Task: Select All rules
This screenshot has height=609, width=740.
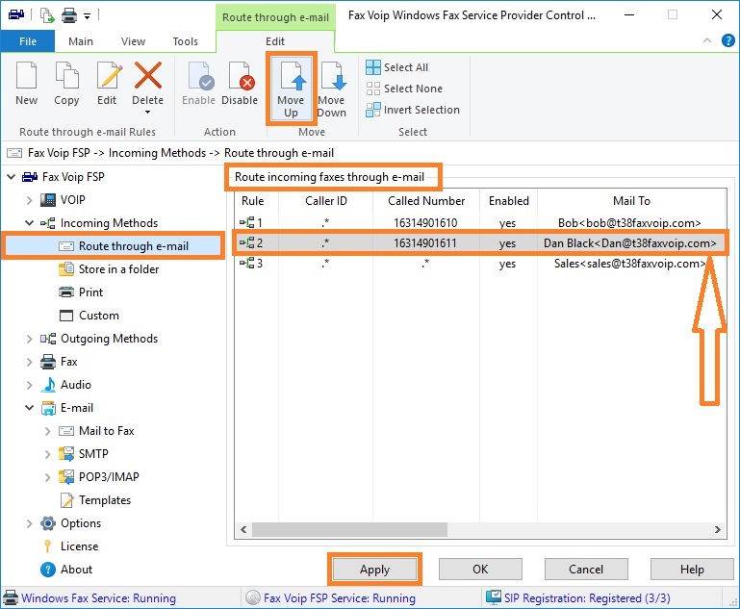Action: pos(397,67)
